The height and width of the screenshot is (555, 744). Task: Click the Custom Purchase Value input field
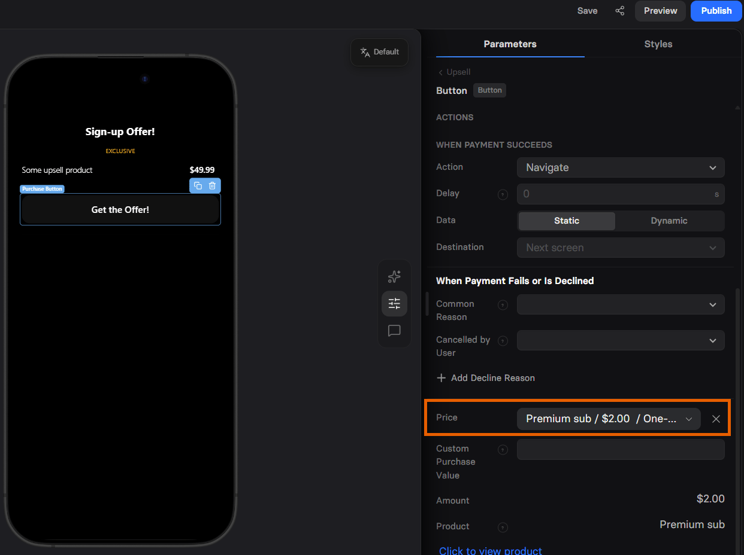click(621, 450)
